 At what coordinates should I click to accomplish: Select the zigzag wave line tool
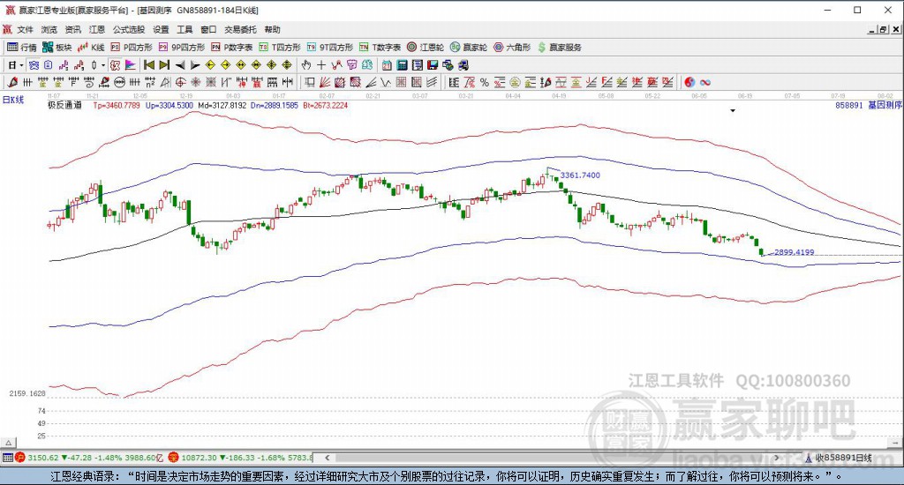(x=385, y=82)
